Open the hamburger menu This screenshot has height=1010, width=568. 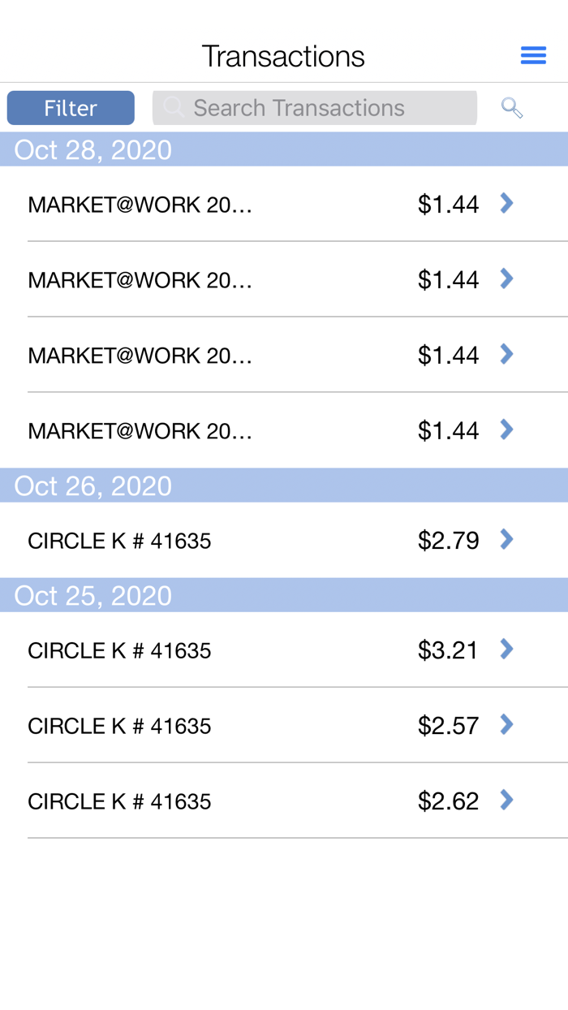(x=533, y=54)
